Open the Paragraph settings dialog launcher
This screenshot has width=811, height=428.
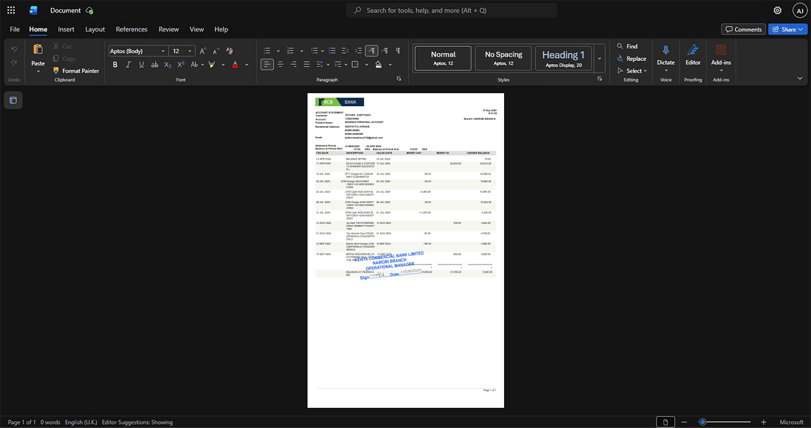399,79
